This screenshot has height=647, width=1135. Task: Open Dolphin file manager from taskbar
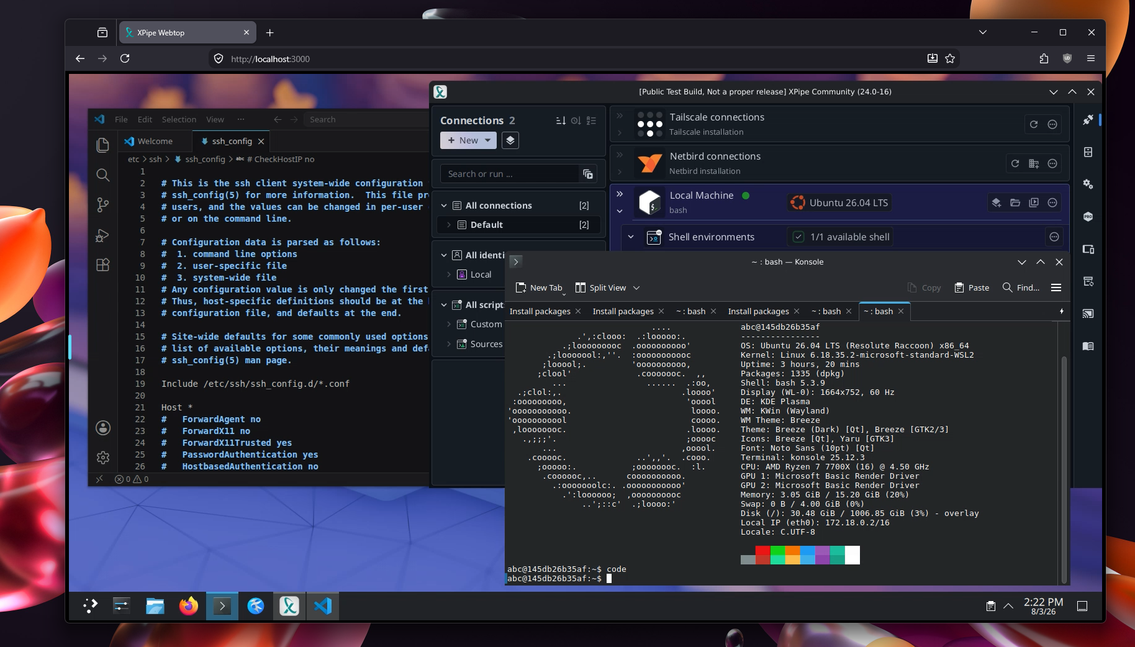[155, 605]
